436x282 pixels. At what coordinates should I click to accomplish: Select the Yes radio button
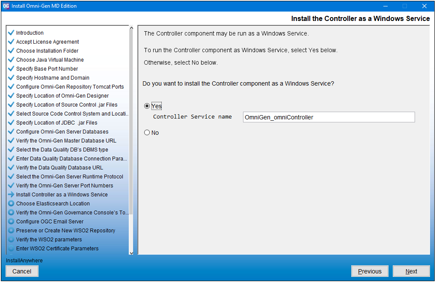pyautogui.click(x=147, y=106)
